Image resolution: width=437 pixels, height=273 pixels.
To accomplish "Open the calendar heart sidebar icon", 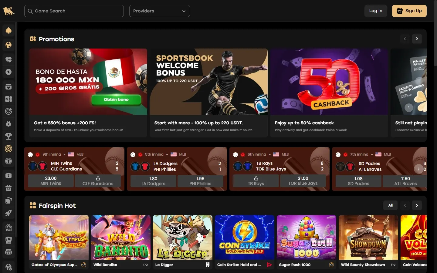I will 8,86.
